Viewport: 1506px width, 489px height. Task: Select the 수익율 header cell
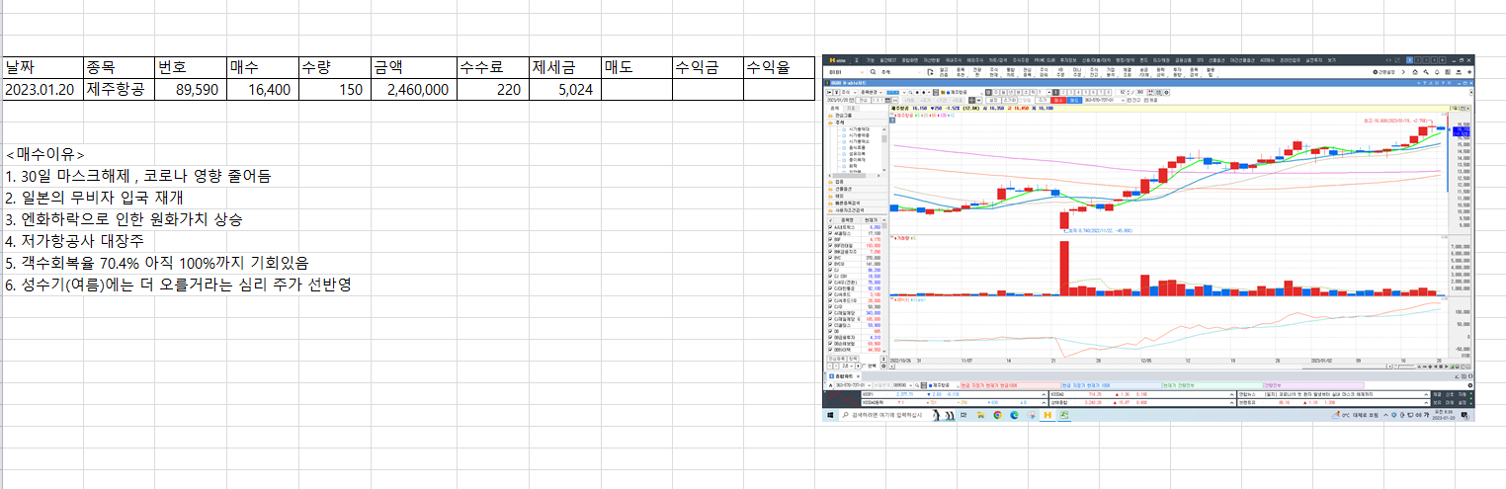[x=779, y=68]
